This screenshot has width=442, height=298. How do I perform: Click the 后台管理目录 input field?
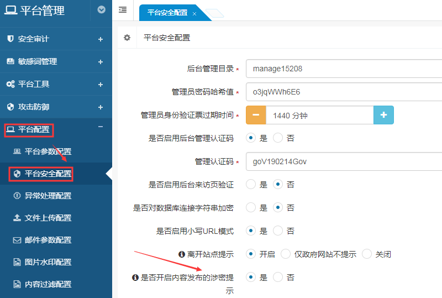[x=343, y=69]
